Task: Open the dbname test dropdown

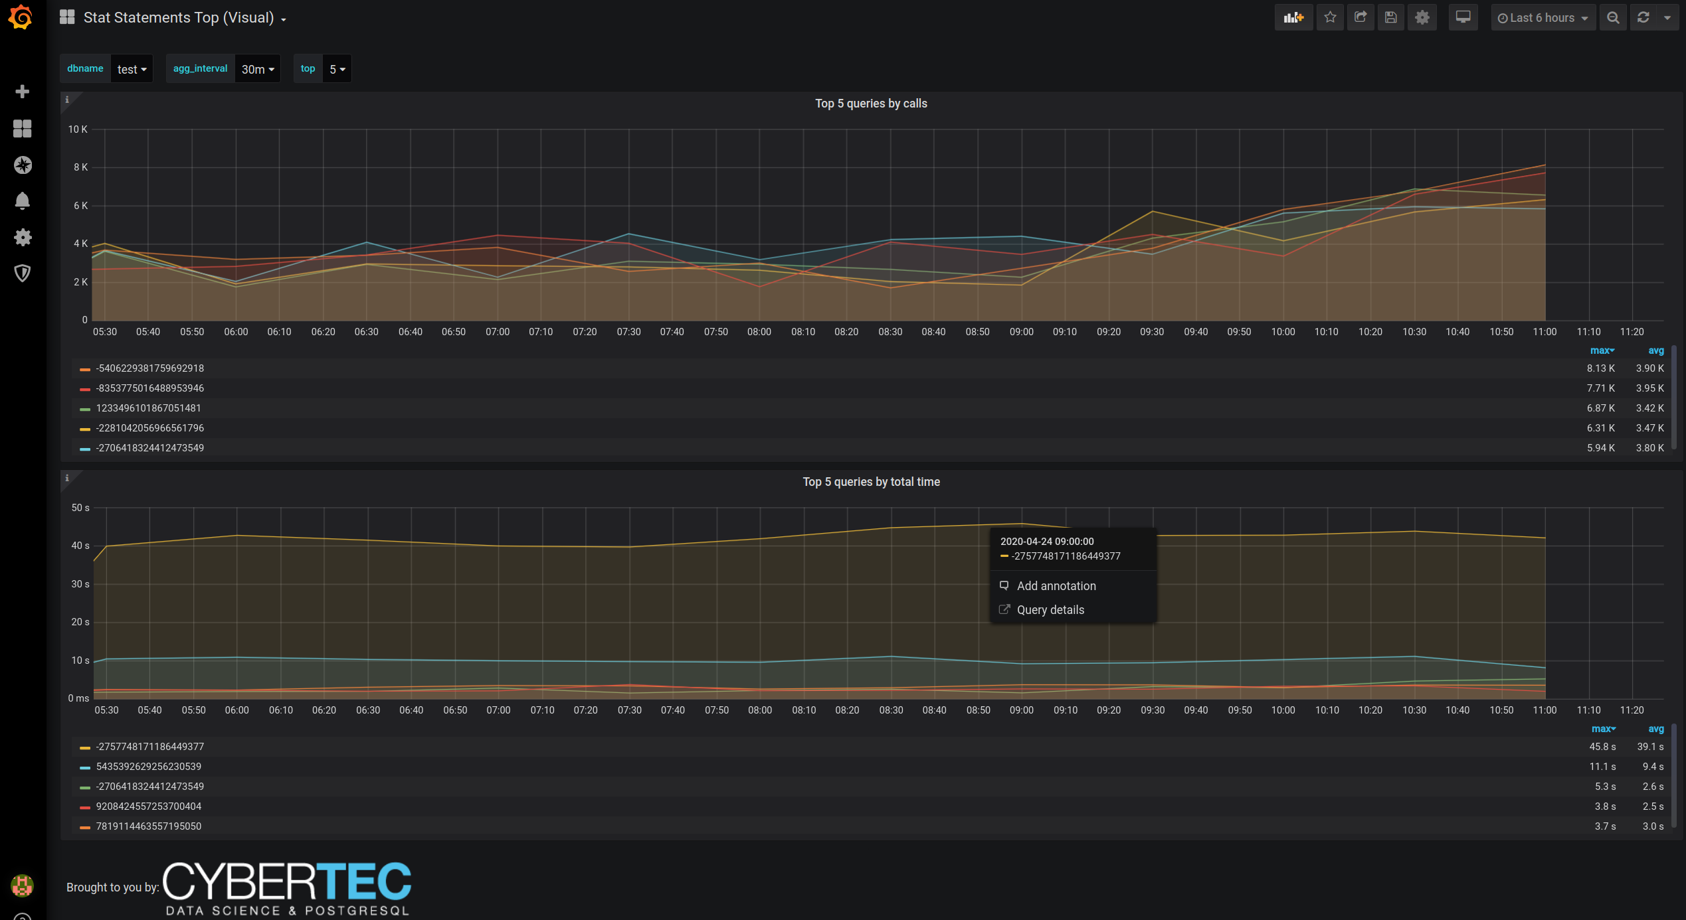Action: (x=132, y=69)
